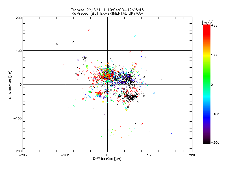Click the x-axis tick label '-100'
226x169 pixels.
tap(65, 155)
